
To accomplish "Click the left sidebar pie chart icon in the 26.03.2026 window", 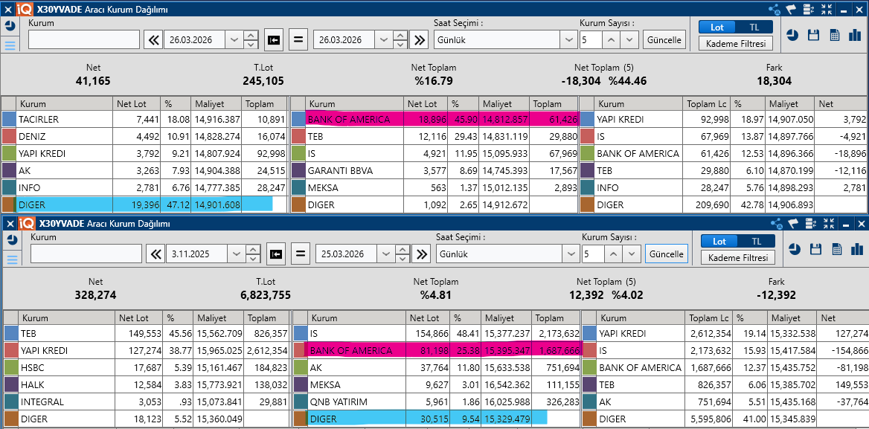I will click(x=10, y=25).
